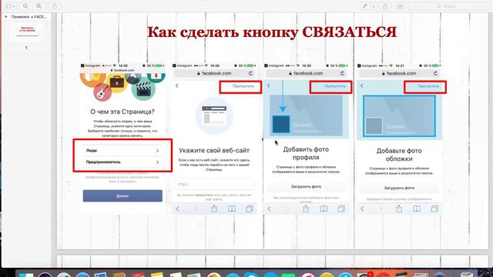Click the Safari share icon on cover photo screen

(399, 209)
